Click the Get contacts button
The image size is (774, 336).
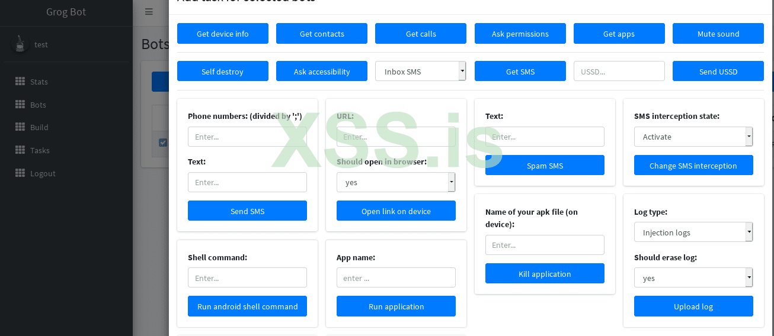pyautogui.click(x=322, y=34)
